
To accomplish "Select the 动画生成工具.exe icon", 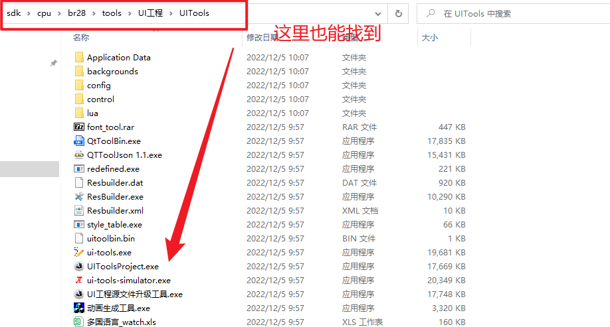I will (x=79, y=308).
